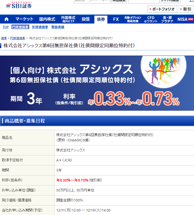Click the 利率（仮条件） row label
The width and height of the screenshot is (194, 215).
click(x=12, y=180)
